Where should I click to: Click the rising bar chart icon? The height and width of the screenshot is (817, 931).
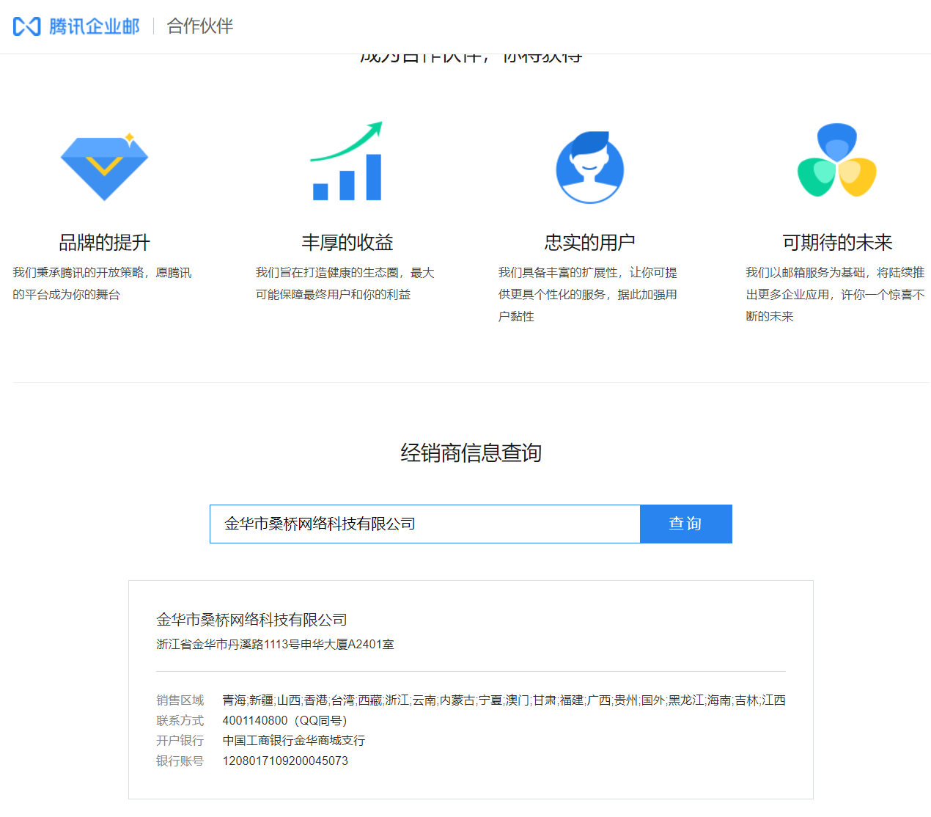click(347, 163)
